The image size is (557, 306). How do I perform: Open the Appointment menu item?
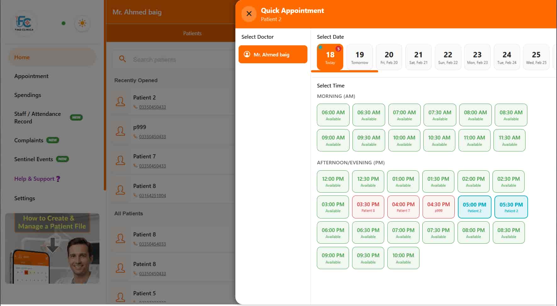[31, 76]
